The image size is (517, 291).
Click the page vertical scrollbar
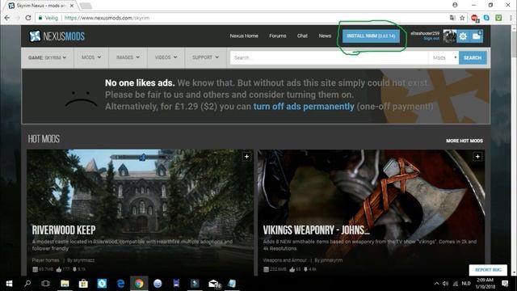(514, 150)
